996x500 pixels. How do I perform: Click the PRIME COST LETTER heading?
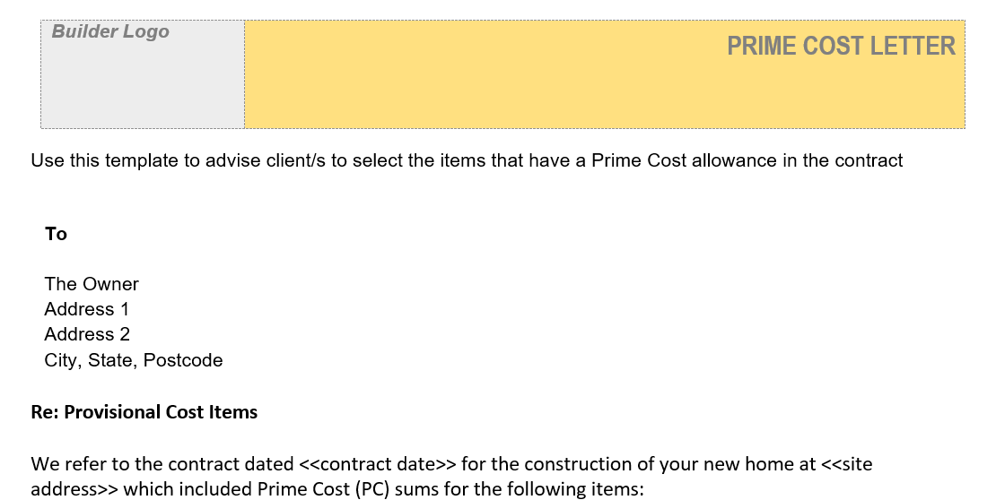click(x=841, y=47)
